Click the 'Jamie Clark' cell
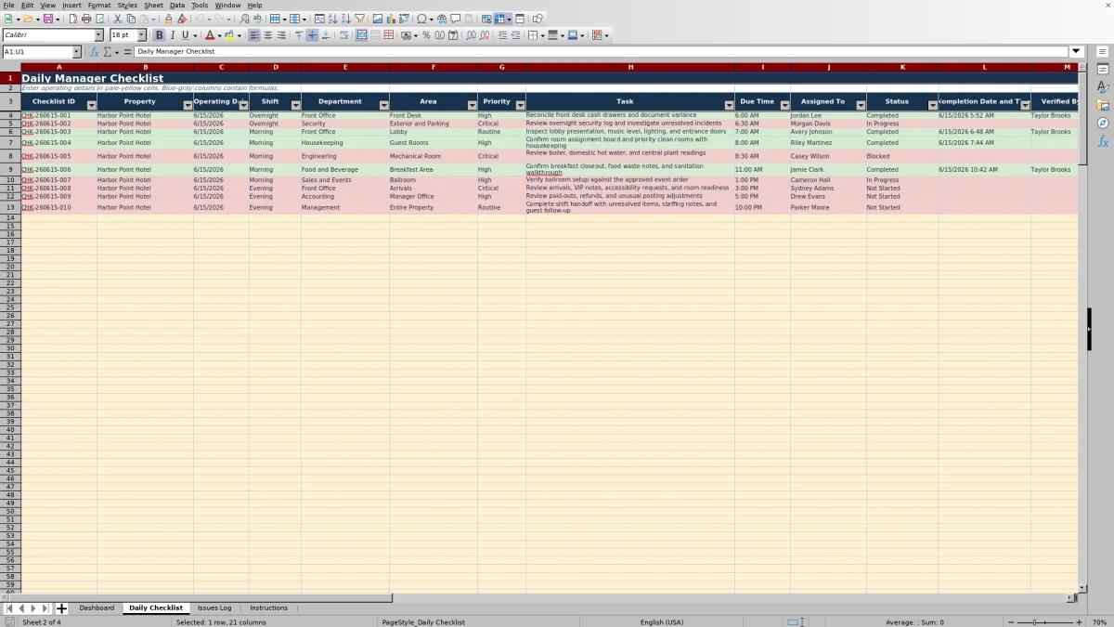 pyautogui.click(x=828, y=170)
